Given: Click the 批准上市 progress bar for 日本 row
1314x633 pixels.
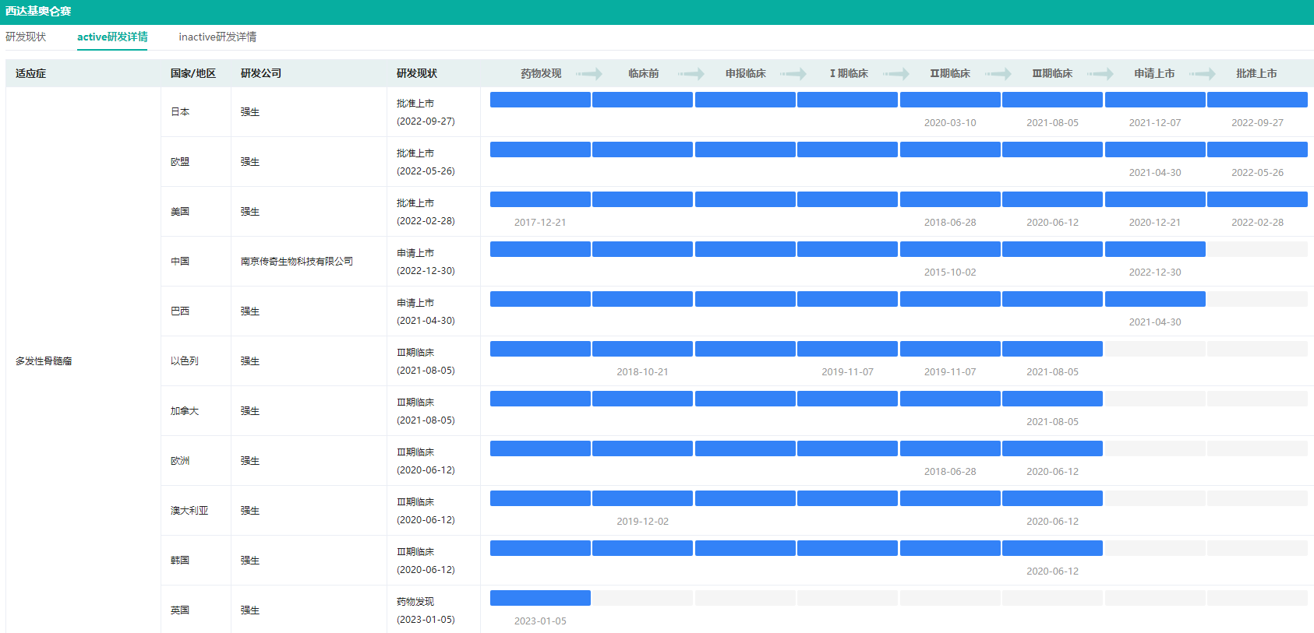Looking at the screenshot, I should coord(1257,100).
